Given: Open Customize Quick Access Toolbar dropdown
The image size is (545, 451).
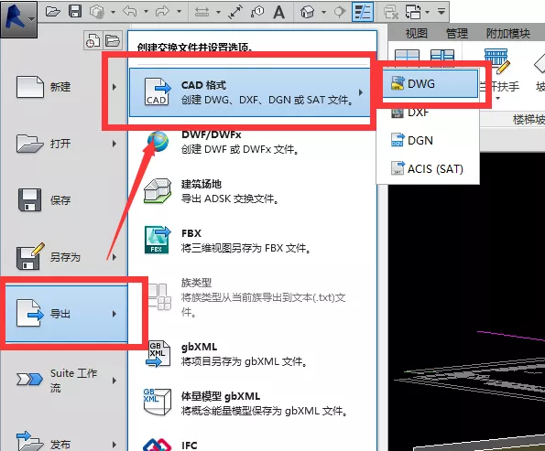Looking at the screenshot, I should coord(441,12).
